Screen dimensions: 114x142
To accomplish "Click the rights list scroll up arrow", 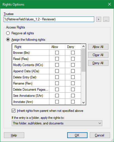I will pos(83,46).
